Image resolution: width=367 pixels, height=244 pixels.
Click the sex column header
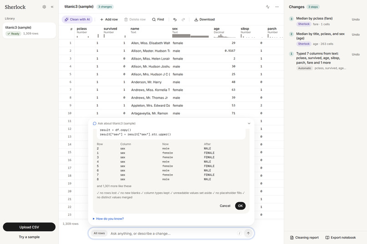(190, 32)
